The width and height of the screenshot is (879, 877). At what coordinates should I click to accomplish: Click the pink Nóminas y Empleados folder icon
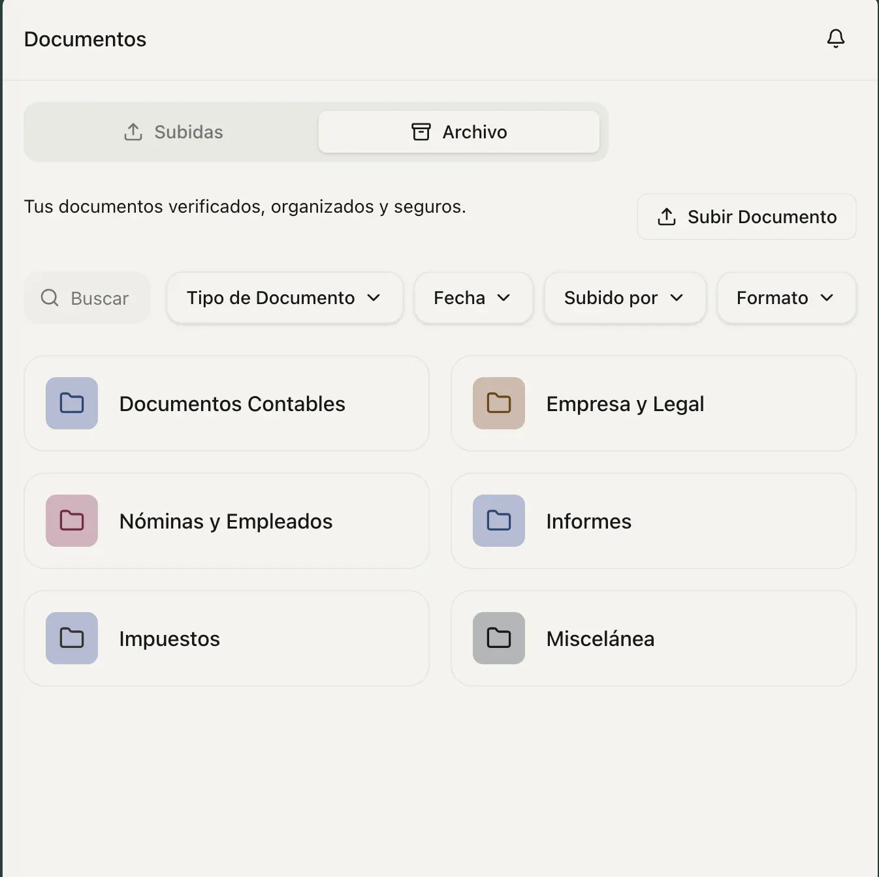[x=72, y=521]
